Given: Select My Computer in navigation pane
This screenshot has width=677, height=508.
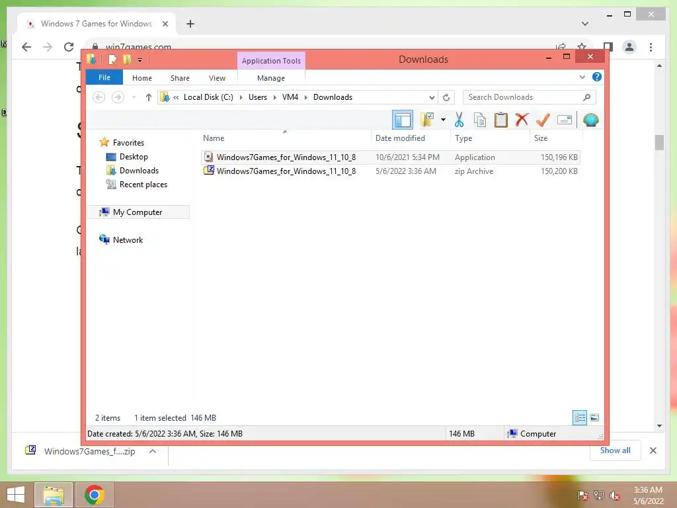Looking at the screenshot, I should [x=138, y=212].
